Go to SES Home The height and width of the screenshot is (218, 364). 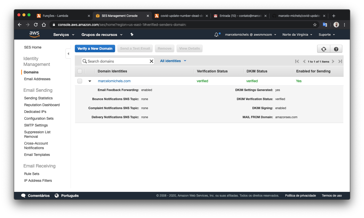click(33, 47)
